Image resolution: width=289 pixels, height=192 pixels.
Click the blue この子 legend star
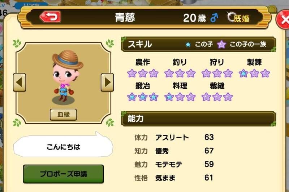tap(188, 44)
